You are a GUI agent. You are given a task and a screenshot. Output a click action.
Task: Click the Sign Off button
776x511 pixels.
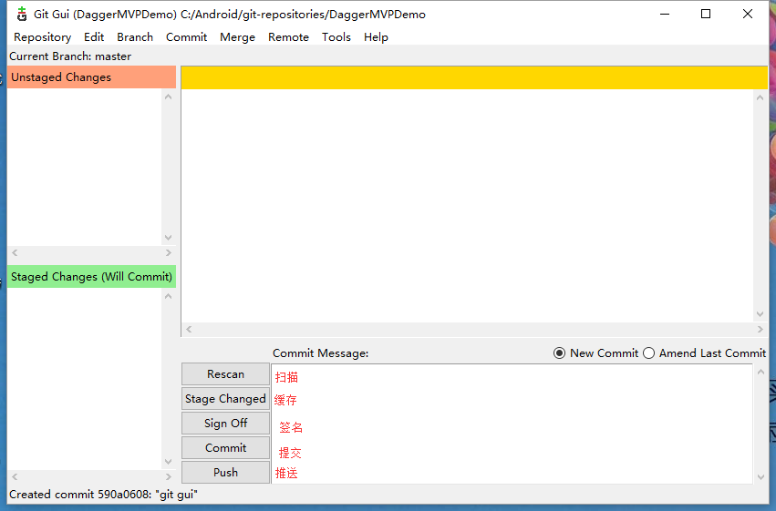[225, 423]
